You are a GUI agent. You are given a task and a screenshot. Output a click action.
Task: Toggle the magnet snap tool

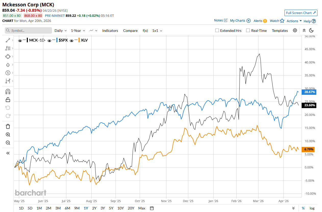(x=8, y=91)
